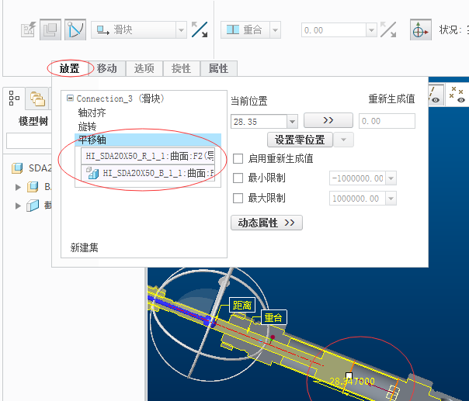
Task: Click the -1000000.00 minimum limit field
Action: 358,178
